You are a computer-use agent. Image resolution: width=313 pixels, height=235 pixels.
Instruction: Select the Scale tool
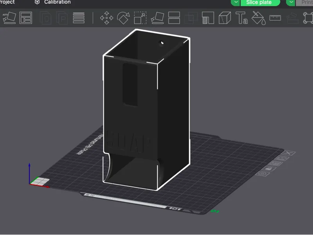pyautogui.click(x=140, y=18)
